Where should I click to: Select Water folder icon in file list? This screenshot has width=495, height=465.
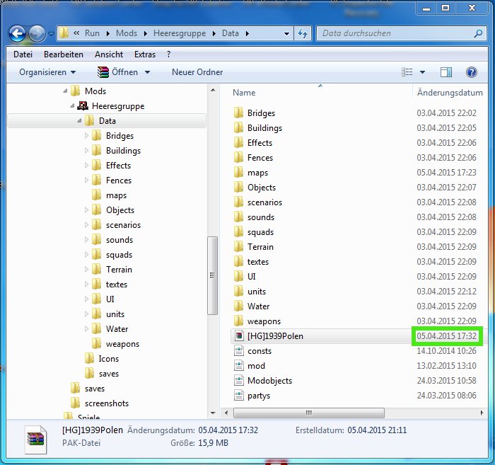pyautogui.click(x=239, y=306)
